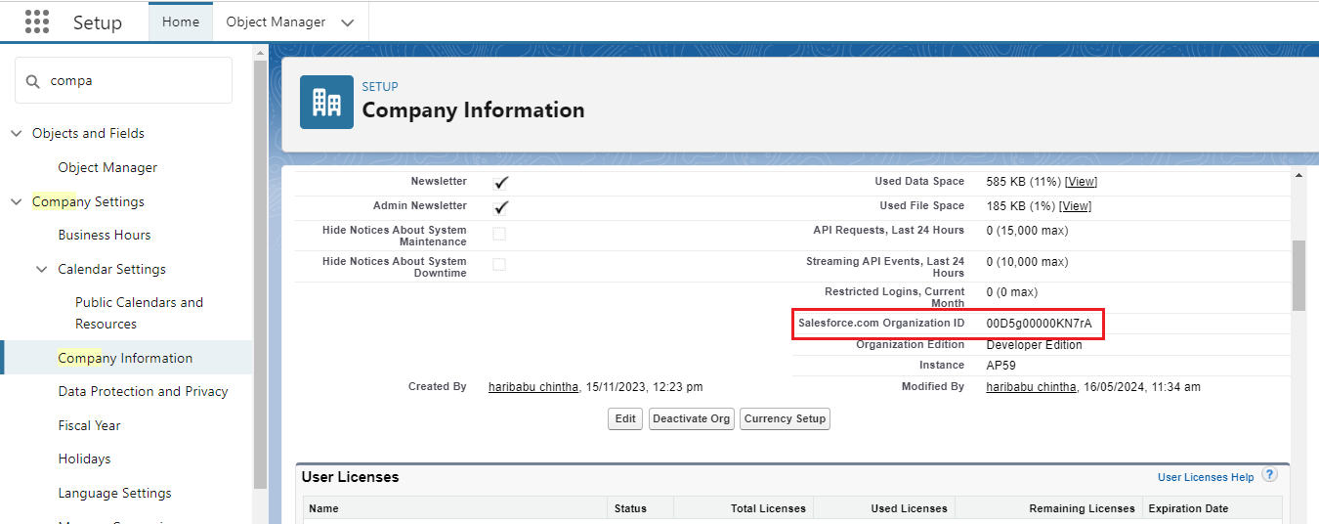Click the Developer Edition value

pyautogui.click(x=1034, y=345)
